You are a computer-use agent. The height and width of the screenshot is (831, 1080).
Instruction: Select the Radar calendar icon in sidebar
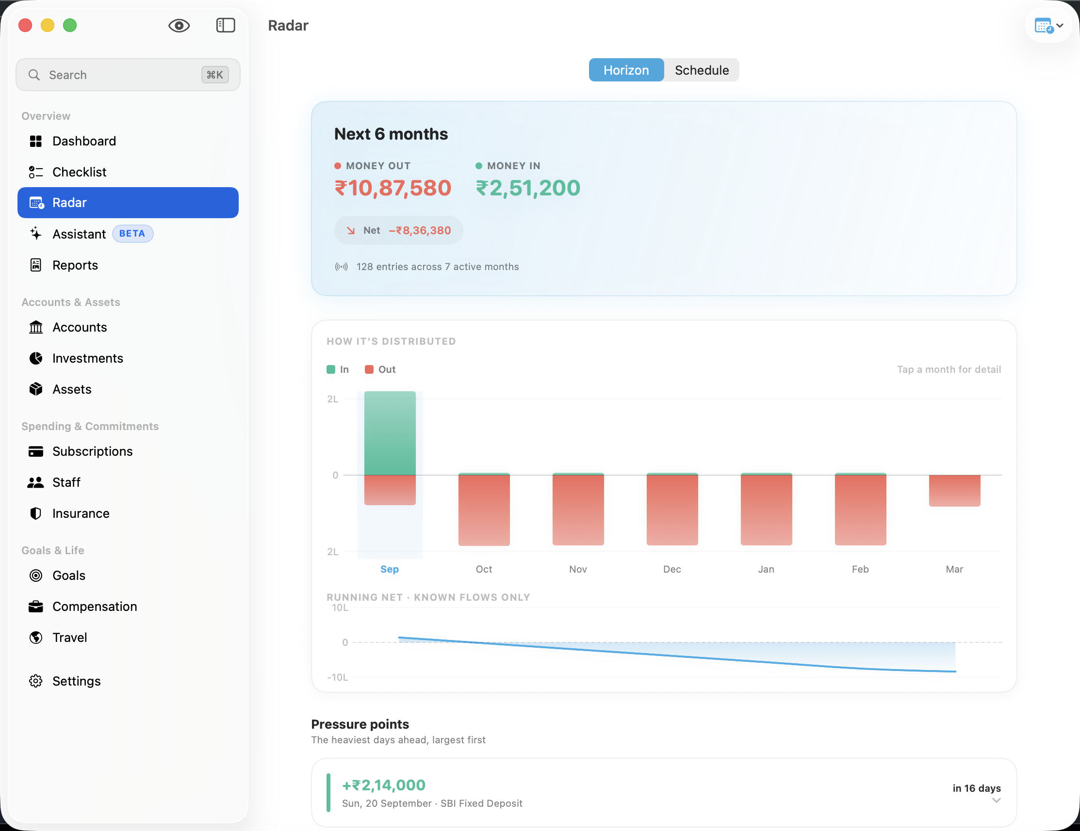tap(36, 203)
